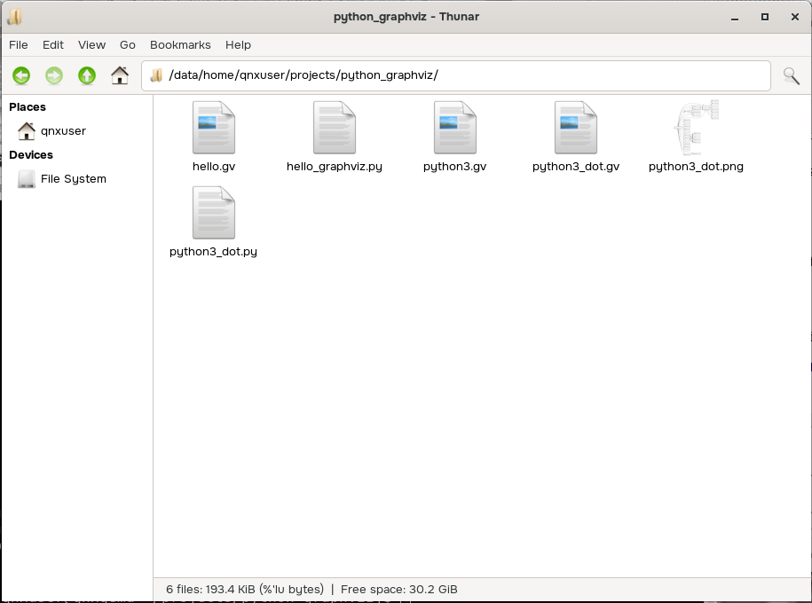
Task: Select the hello_graphviz.py file
Action: (x=335, y=129)
